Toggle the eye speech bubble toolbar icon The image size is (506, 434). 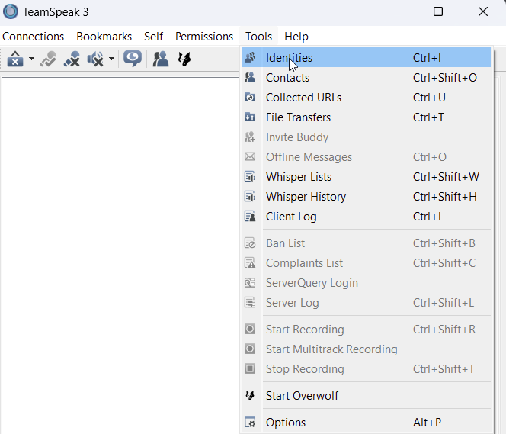tap(133, 59)
